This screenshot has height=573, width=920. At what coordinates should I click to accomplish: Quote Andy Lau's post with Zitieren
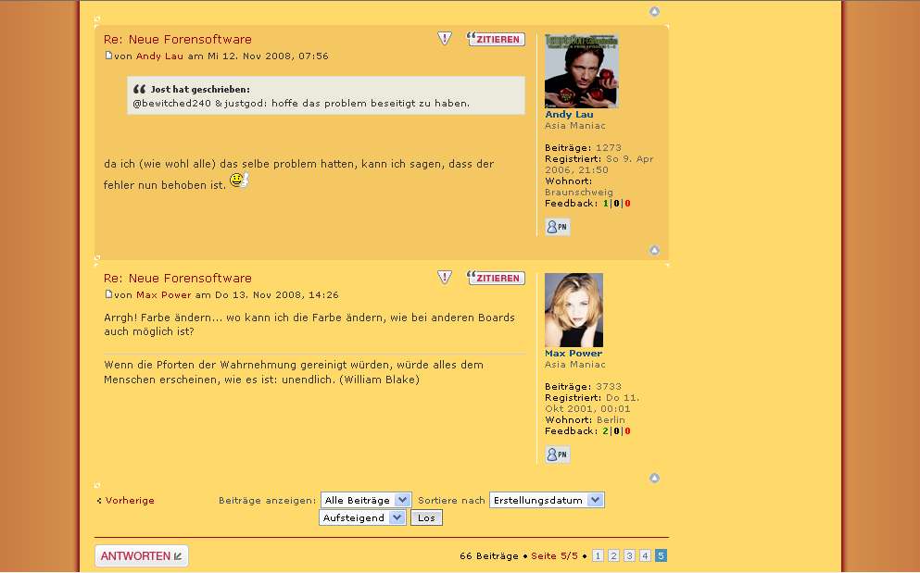click(x=497, y=39)
